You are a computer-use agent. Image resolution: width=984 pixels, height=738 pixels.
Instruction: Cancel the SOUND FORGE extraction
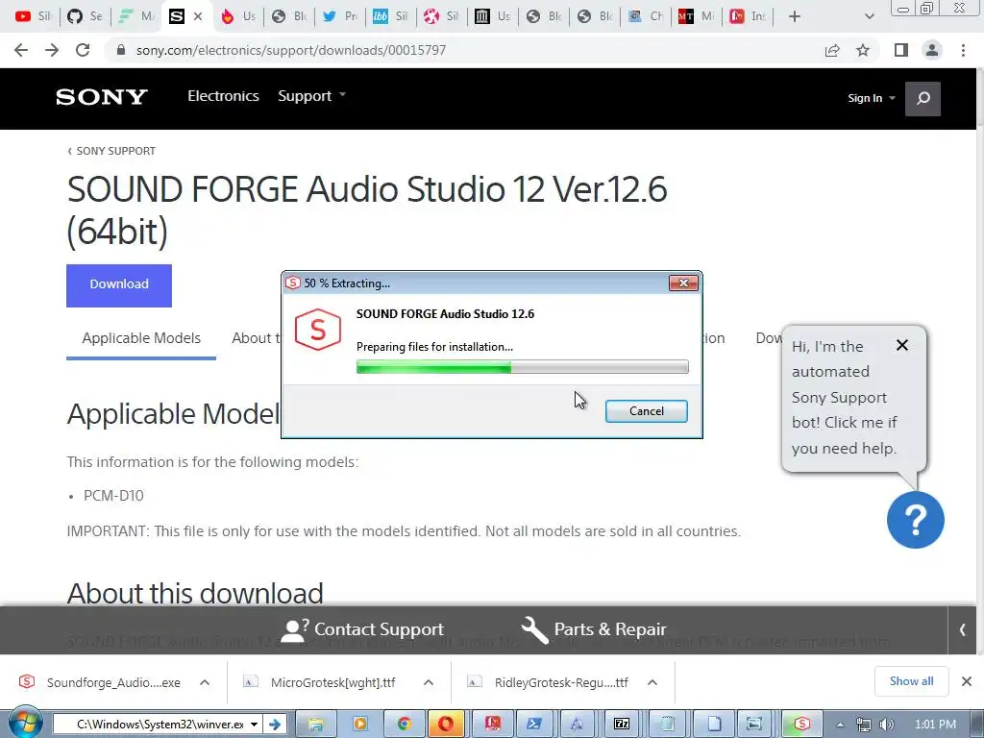(x=646, y=411)
